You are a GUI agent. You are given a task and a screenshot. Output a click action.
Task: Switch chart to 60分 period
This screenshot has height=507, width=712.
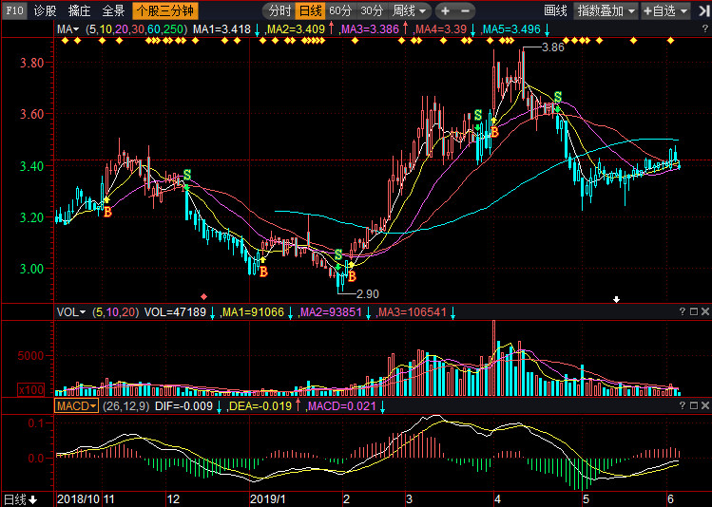pos(340,11)
